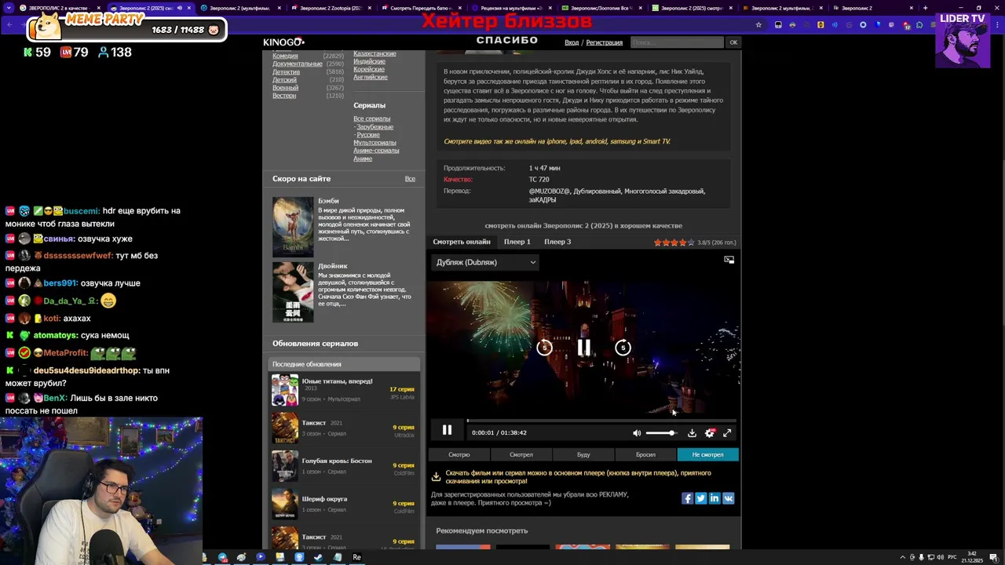
Task: Click the large center pause overlay
Action: coord(583,348)
